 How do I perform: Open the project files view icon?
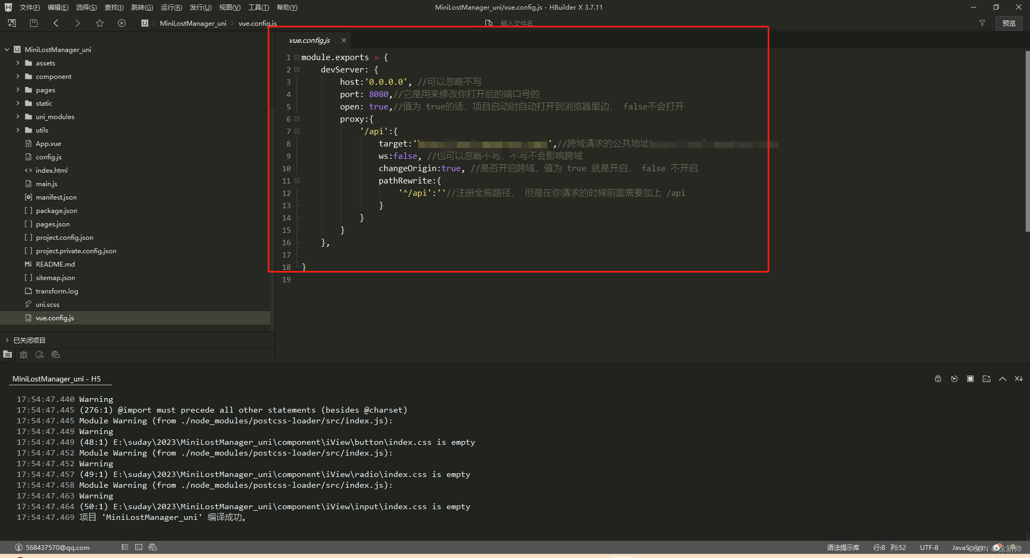8,354
